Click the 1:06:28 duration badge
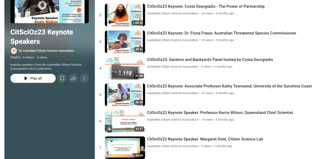The height and width of the screenshot is (159, 319). [138, 23]
